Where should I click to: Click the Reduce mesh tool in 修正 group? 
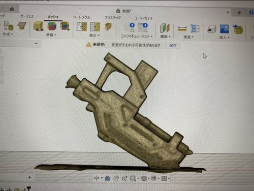[95, 27]
